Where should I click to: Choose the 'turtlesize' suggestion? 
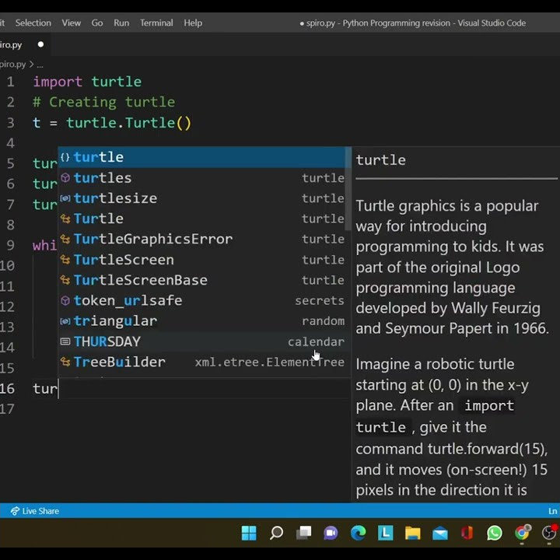coord(202,198)
